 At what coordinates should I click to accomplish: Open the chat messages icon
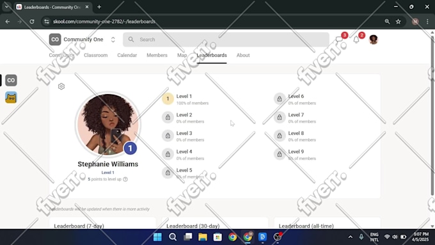339,40
